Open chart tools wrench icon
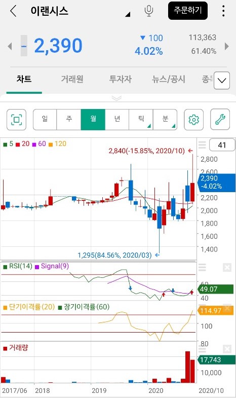 click(220, 119)
